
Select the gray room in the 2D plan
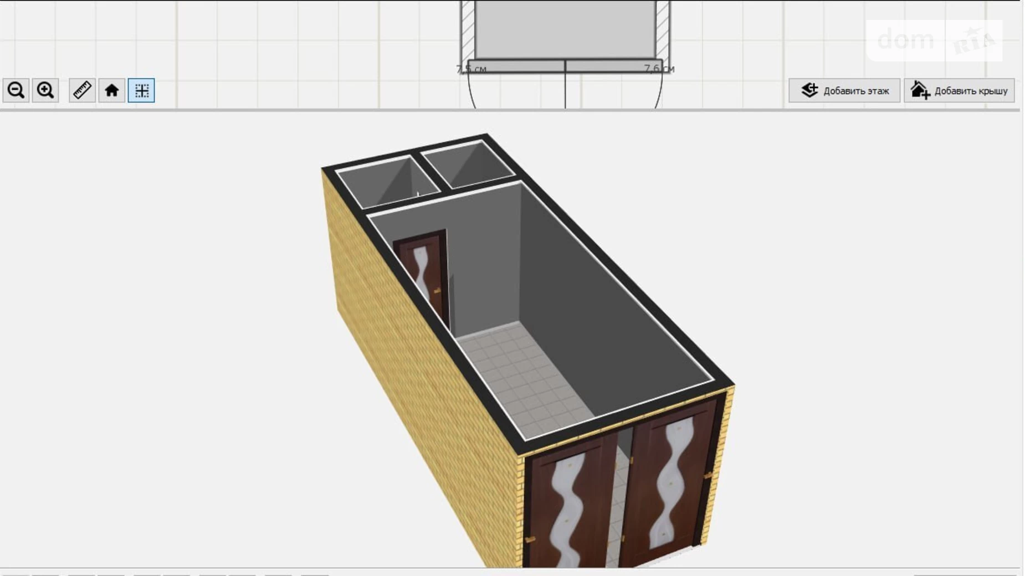point(565,28)
